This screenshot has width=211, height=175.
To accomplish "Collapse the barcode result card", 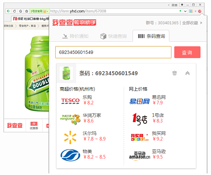I will [187, 73].
